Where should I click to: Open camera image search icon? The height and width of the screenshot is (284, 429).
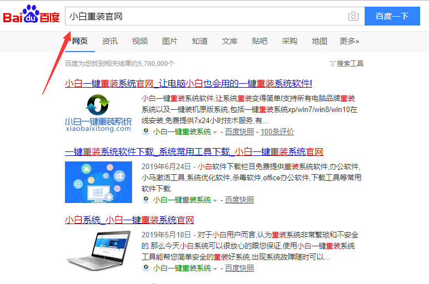point(353,17)
